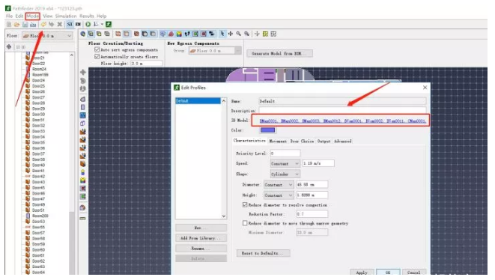Click the Apply button
Image resolution: width=495 pixels, height=280 pixels.
click(362, 272)
